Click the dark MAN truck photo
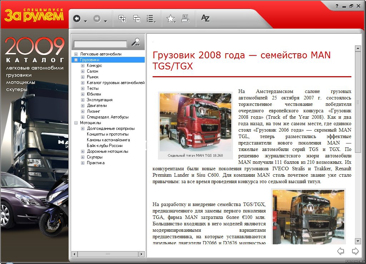Viewport: 366px width, 264px height. click(308, 217)
